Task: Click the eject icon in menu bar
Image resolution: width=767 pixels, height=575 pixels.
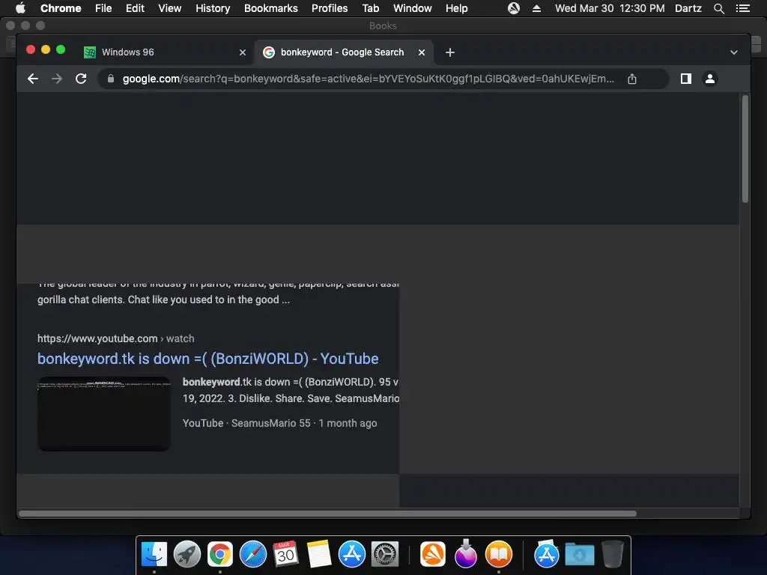Action: coord(536,8)
